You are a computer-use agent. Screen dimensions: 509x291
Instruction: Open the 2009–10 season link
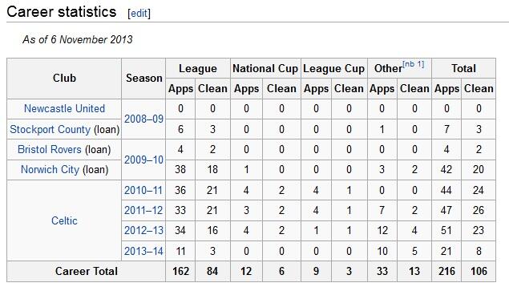[x=143, y=160]
